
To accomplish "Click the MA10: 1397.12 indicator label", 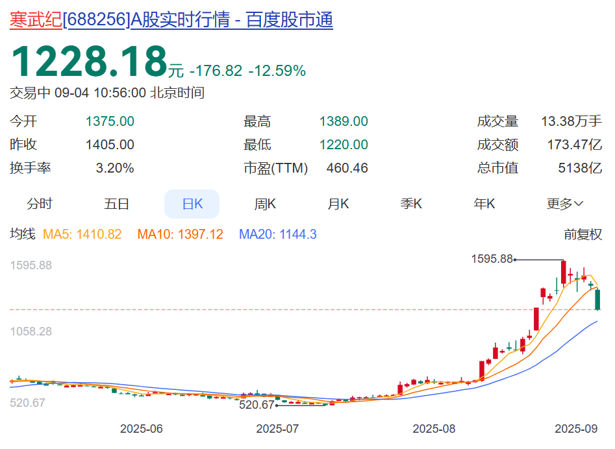I will (x=180, y=234).
